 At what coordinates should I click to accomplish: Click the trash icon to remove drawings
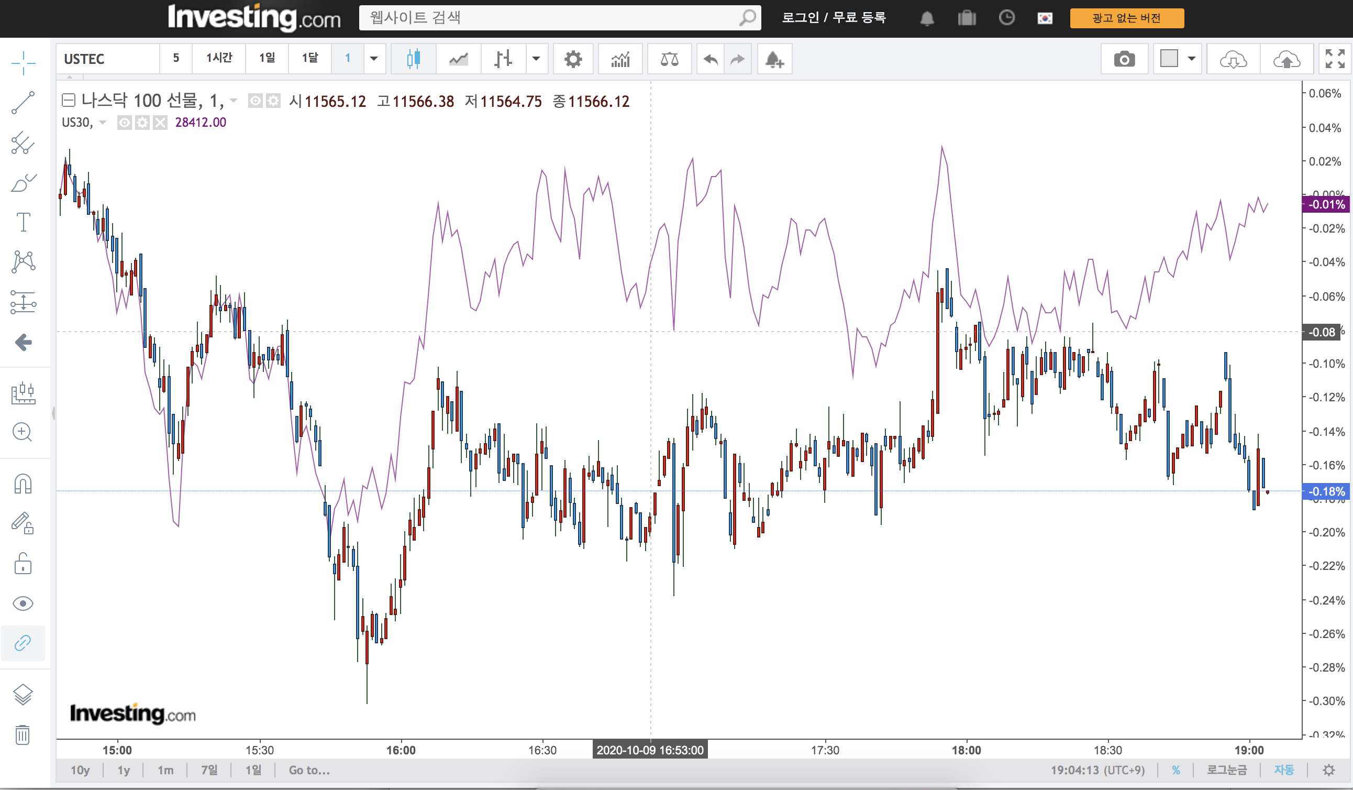(x=23, y=734)
